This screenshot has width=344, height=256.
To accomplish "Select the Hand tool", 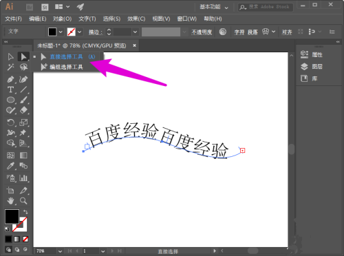I will pos(10,201).
